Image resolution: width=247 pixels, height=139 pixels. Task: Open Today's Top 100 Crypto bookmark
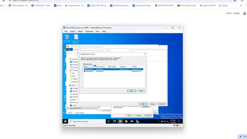coord(97,5)
